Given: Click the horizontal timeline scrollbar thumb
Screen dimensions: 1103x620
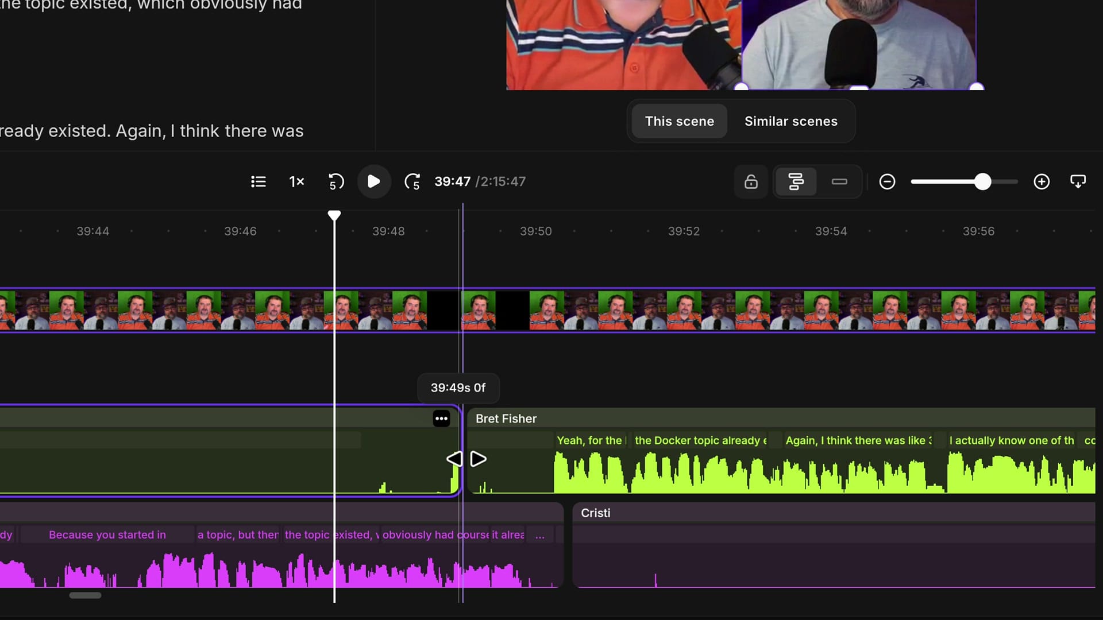Looking at the screenshot, I should 85,595.
